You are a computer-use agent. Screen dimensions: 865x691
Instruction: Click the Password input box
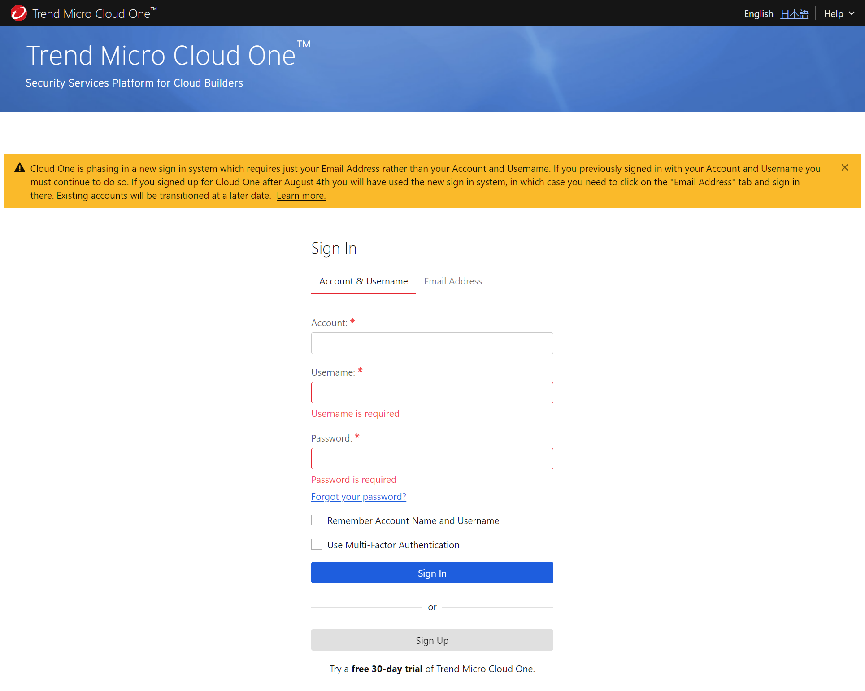pos(431,458)
